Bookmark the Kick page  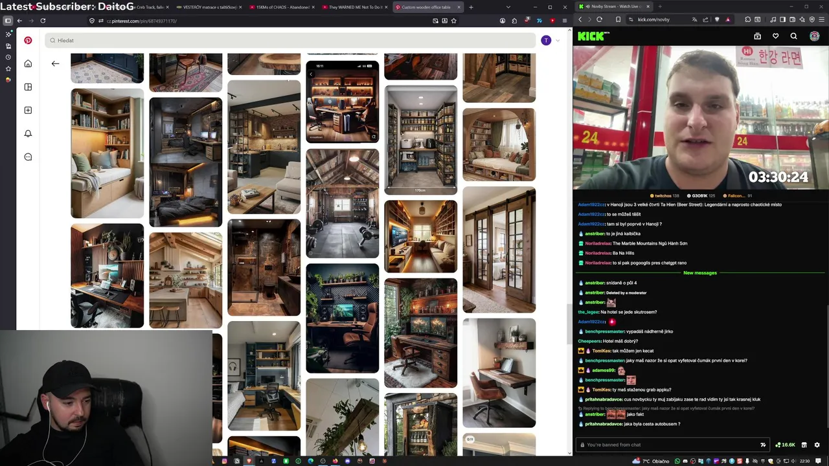tap(618, 19)
